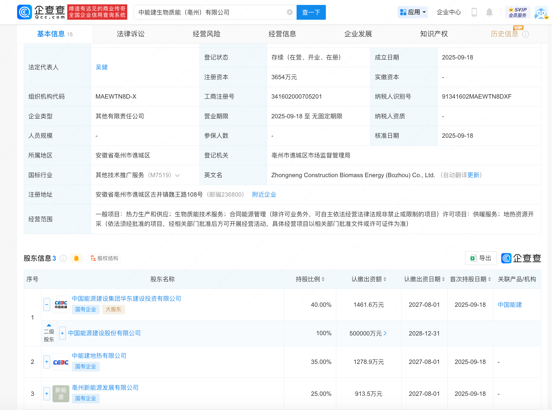552x410 pixels.
Task: Click the 中能建地热 company logo
Action: 61,362
